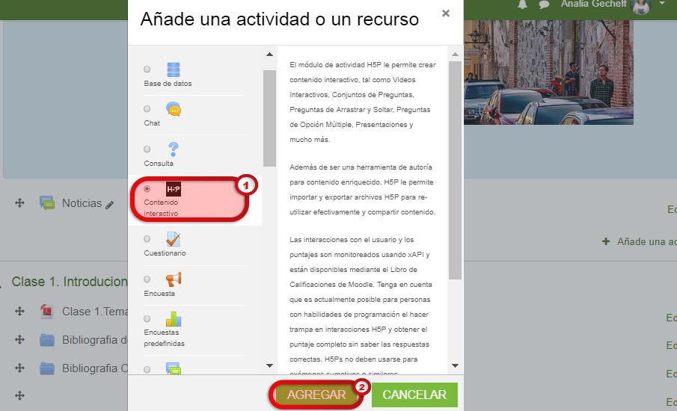Click the Encuestas predefinidas label
The height and width of the screenshot is (411, 677).
pos(164,338)
